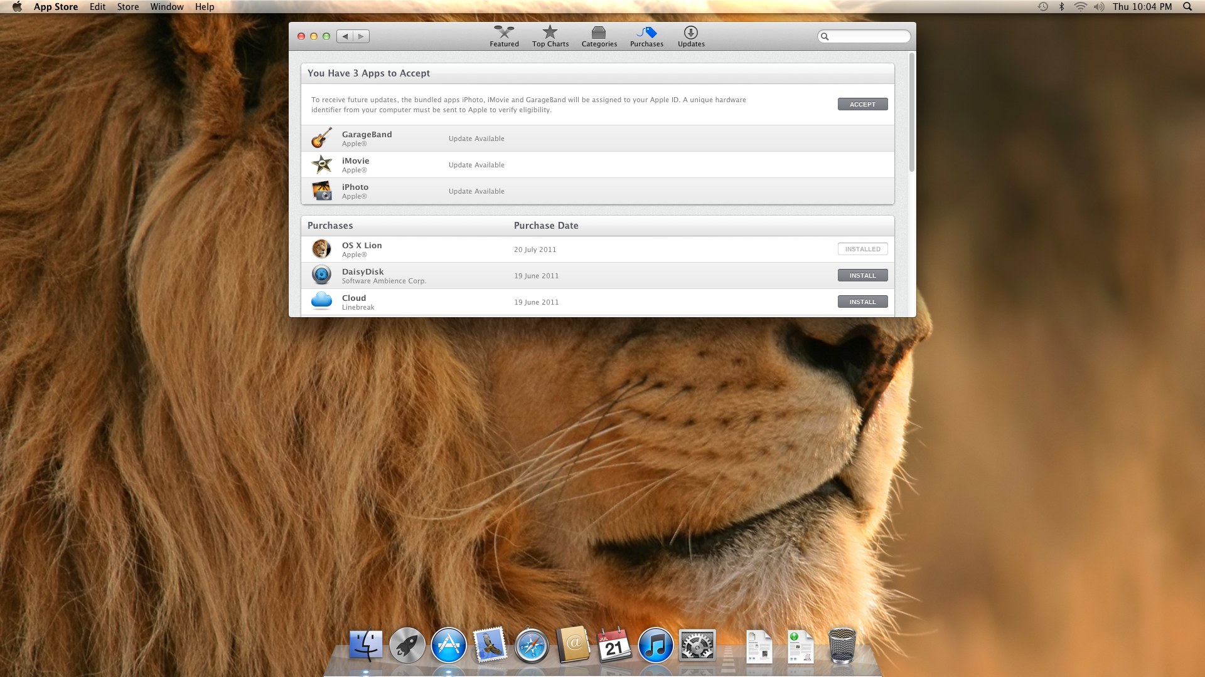
Task: Open the iPhoto app name link
Action: pos(355,187)
